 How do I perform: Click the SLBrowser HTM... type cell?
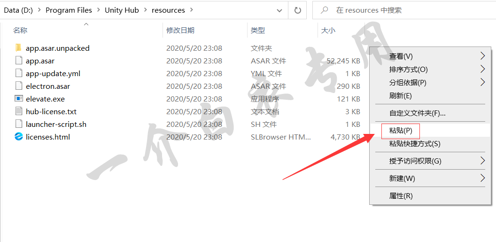[281, 137]
